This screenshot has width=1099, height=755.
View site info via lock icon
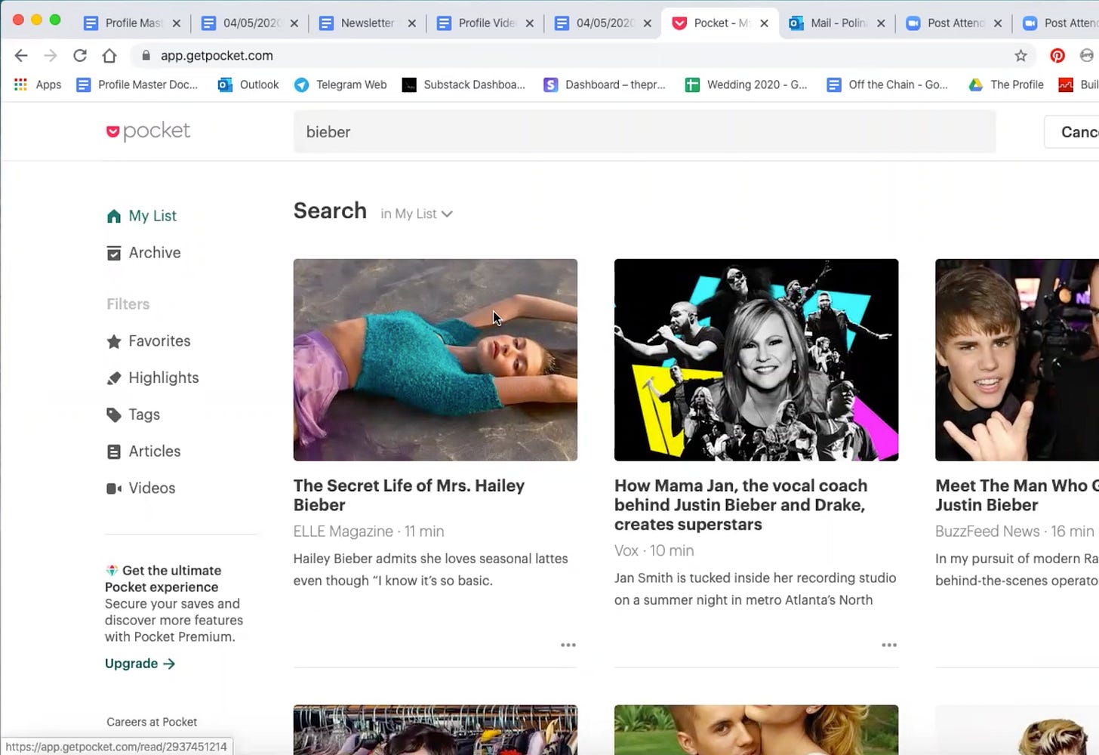(146, 55)
